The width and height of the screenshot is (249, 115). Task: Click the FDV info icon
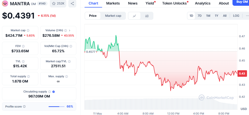(x=23, y=46)
